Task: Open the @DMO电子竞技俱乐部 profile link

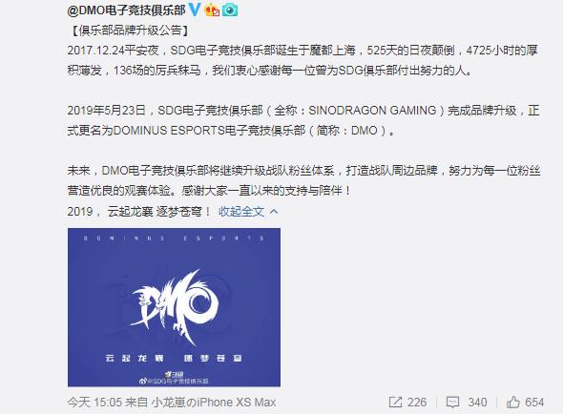Action: 126,10
